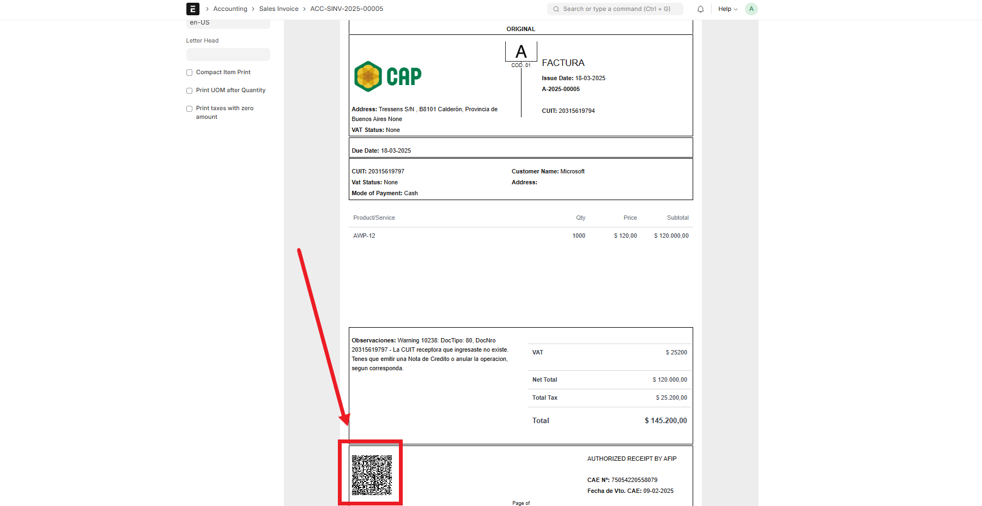Click the ACC-SINV-2025-00005 breadcrumb link
This screenshot has width=982, height=506.
[346, 9]
